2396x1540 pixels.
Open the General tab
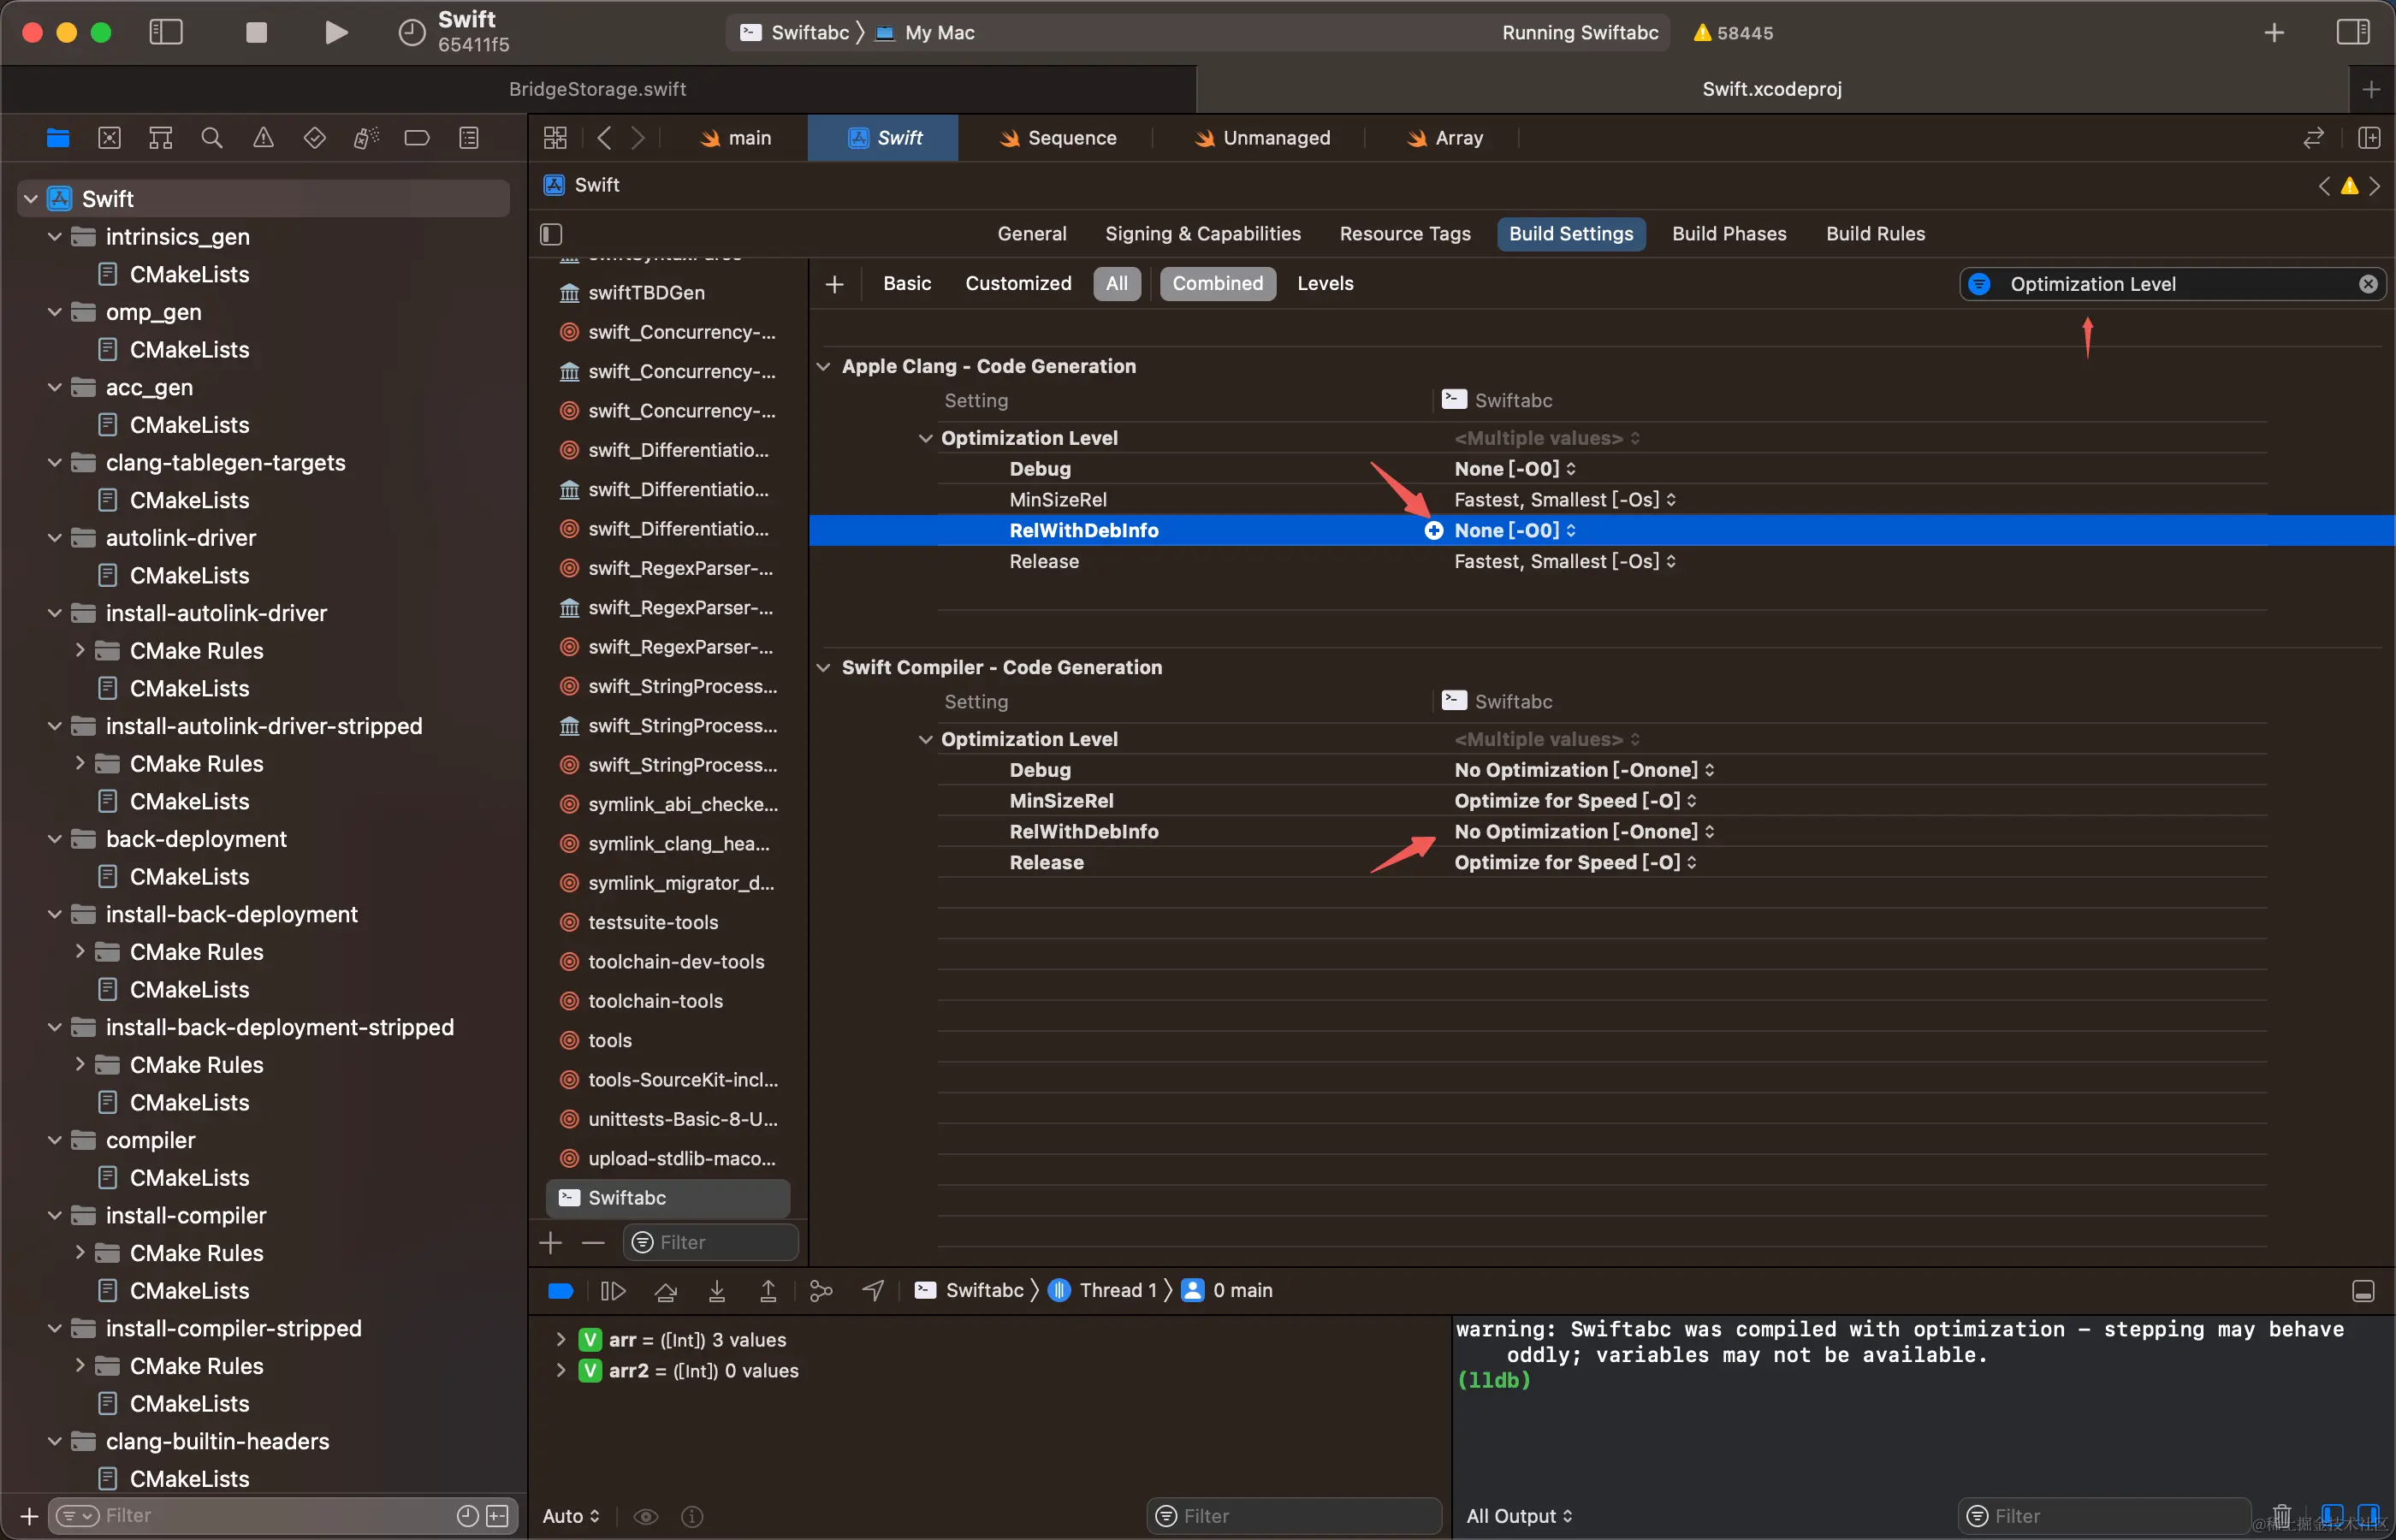pos(1031,234)
